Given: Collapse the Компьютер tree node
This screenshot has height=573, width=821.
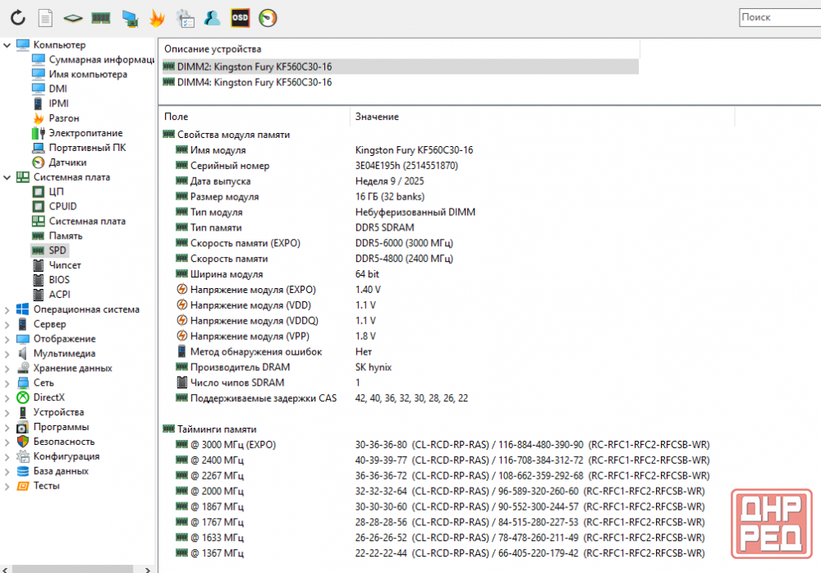Looking at the screenshot, I should tap(7, 45).
